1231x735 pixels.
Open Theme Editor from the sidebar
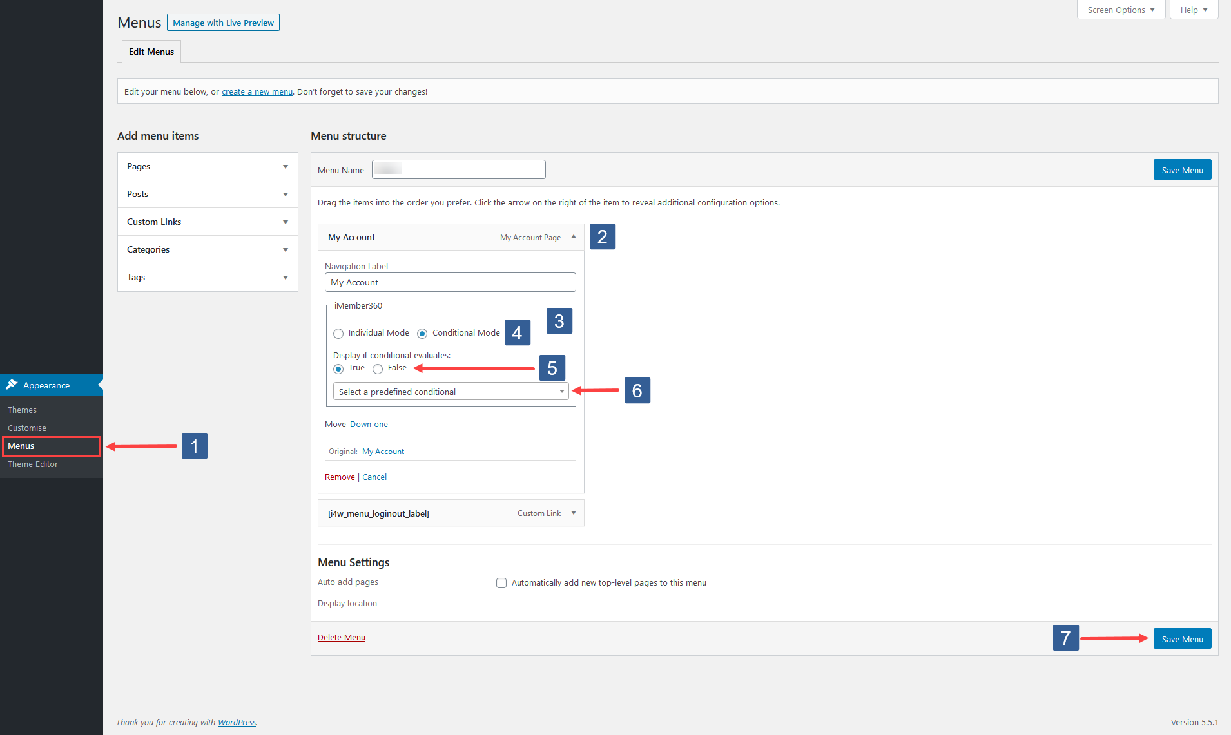click(x=32, y=464)
